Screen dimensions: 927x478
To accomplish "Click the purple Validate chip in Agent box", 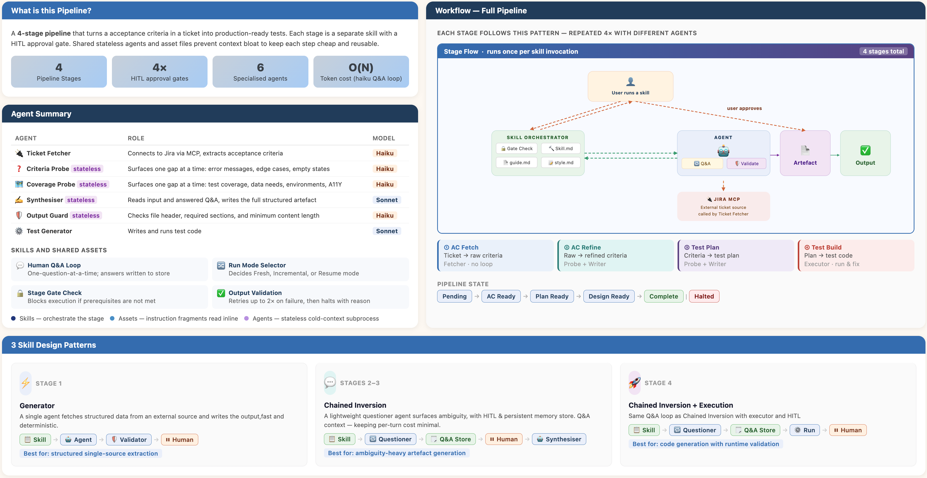I will click(x=746, y=163).
